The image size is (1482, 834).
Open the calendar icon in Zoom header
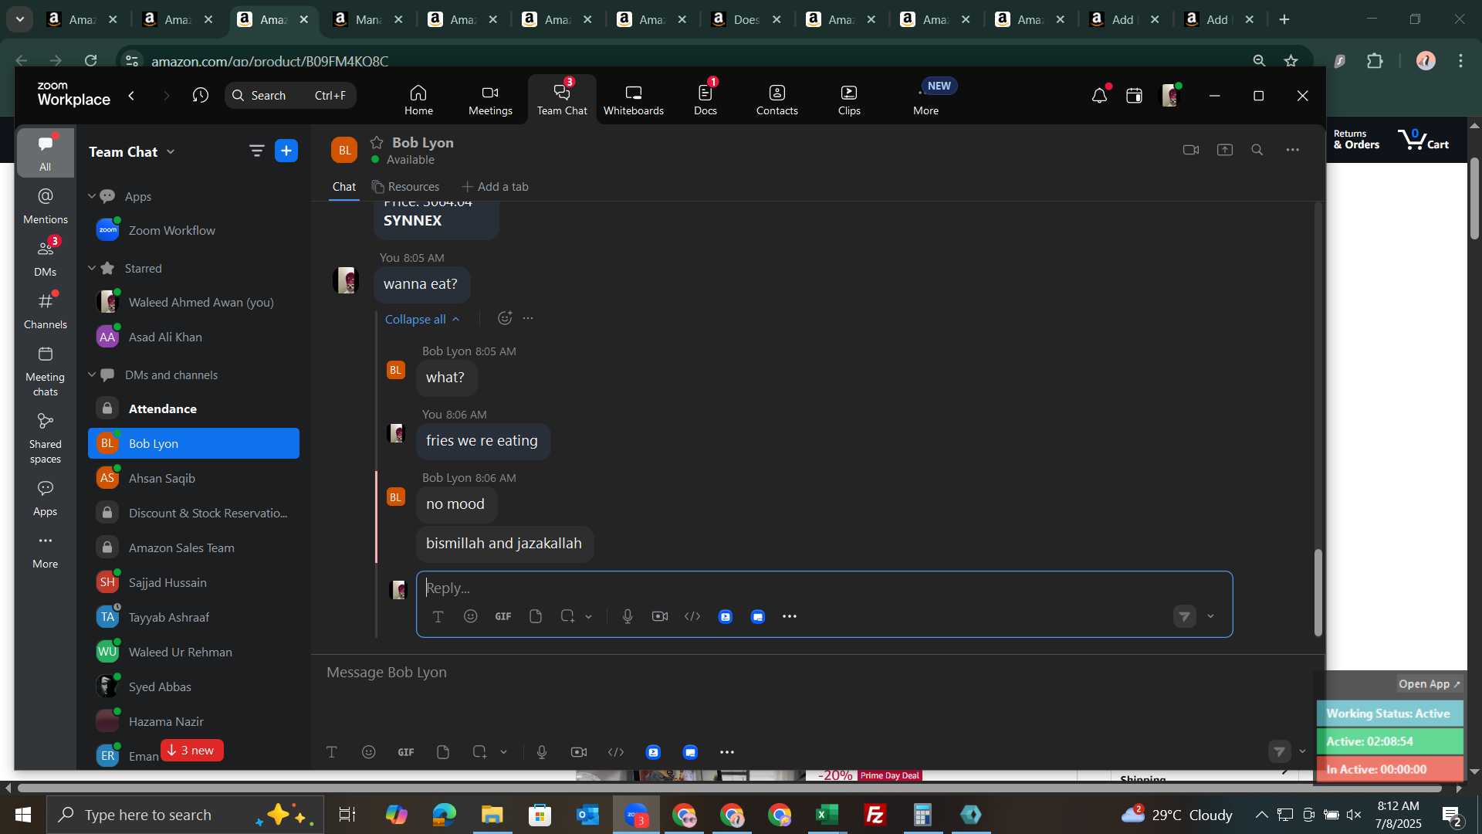1134,96
